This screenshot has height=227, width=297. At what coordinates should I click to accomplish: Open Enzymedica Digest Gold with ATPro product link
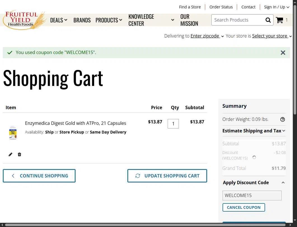(75, 123)
